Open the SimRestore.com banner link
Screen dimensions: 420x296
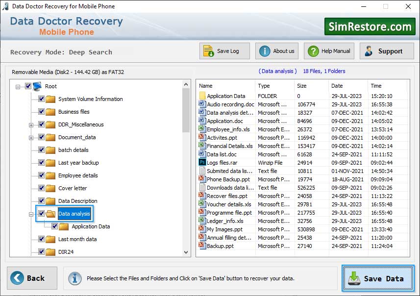tap(370, 26)
